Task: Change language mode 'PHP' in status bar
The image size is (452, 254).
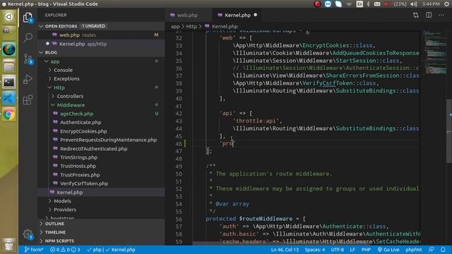Action: tap(366, 250)
